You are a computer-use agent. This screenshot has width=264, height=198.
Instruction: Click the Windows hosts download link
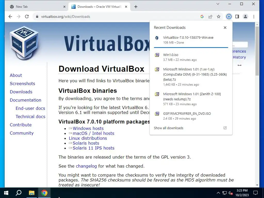coord(88,128)
